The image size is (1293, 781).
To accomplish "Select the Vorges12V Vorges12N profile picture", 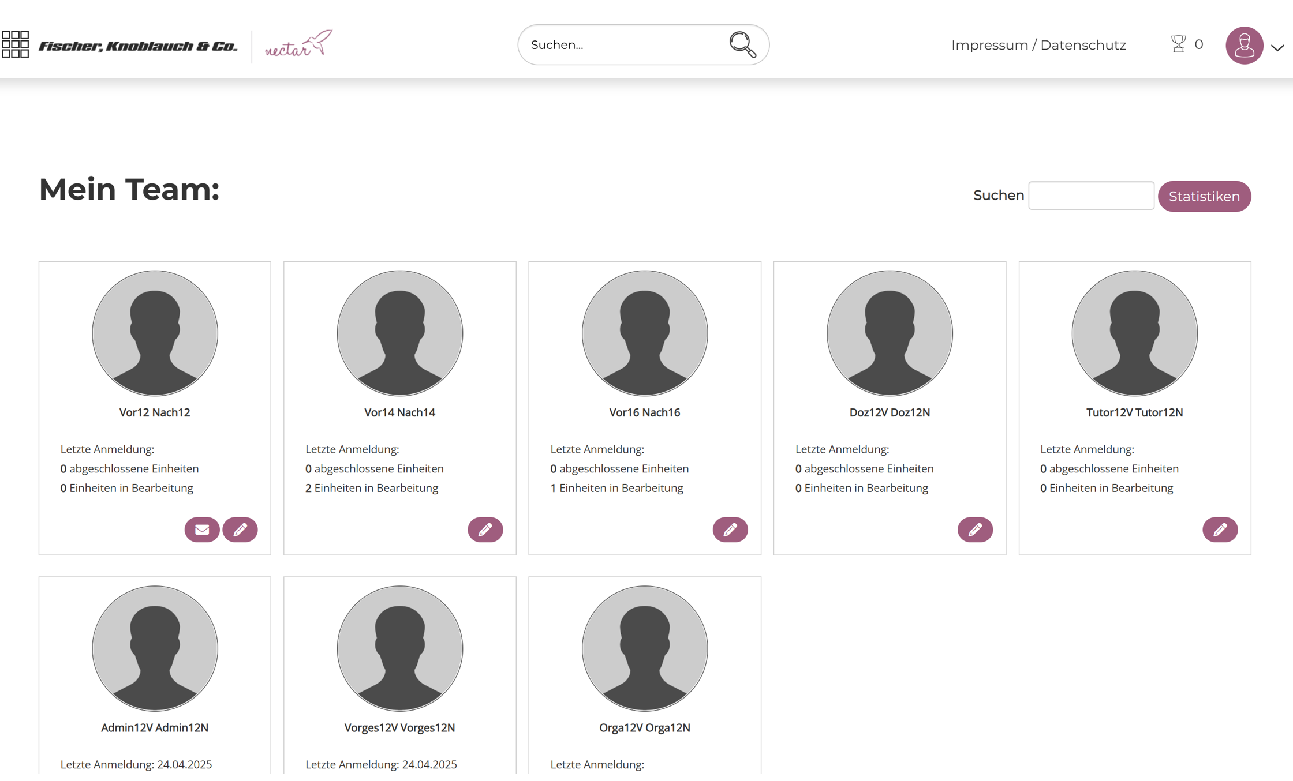I will tap(399, 648).
